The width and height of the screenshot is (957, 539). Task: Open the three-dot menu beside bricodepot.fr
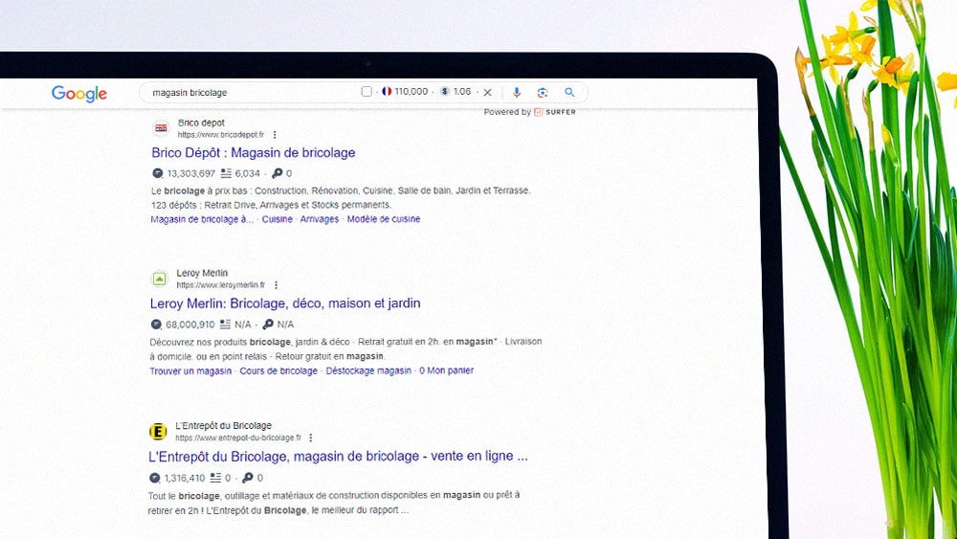coord(275,135)
